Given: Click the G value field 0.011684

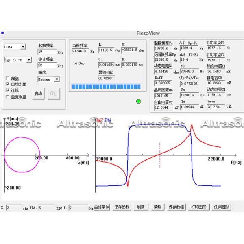Looking at the screenshot, I should tap(107, 65).
